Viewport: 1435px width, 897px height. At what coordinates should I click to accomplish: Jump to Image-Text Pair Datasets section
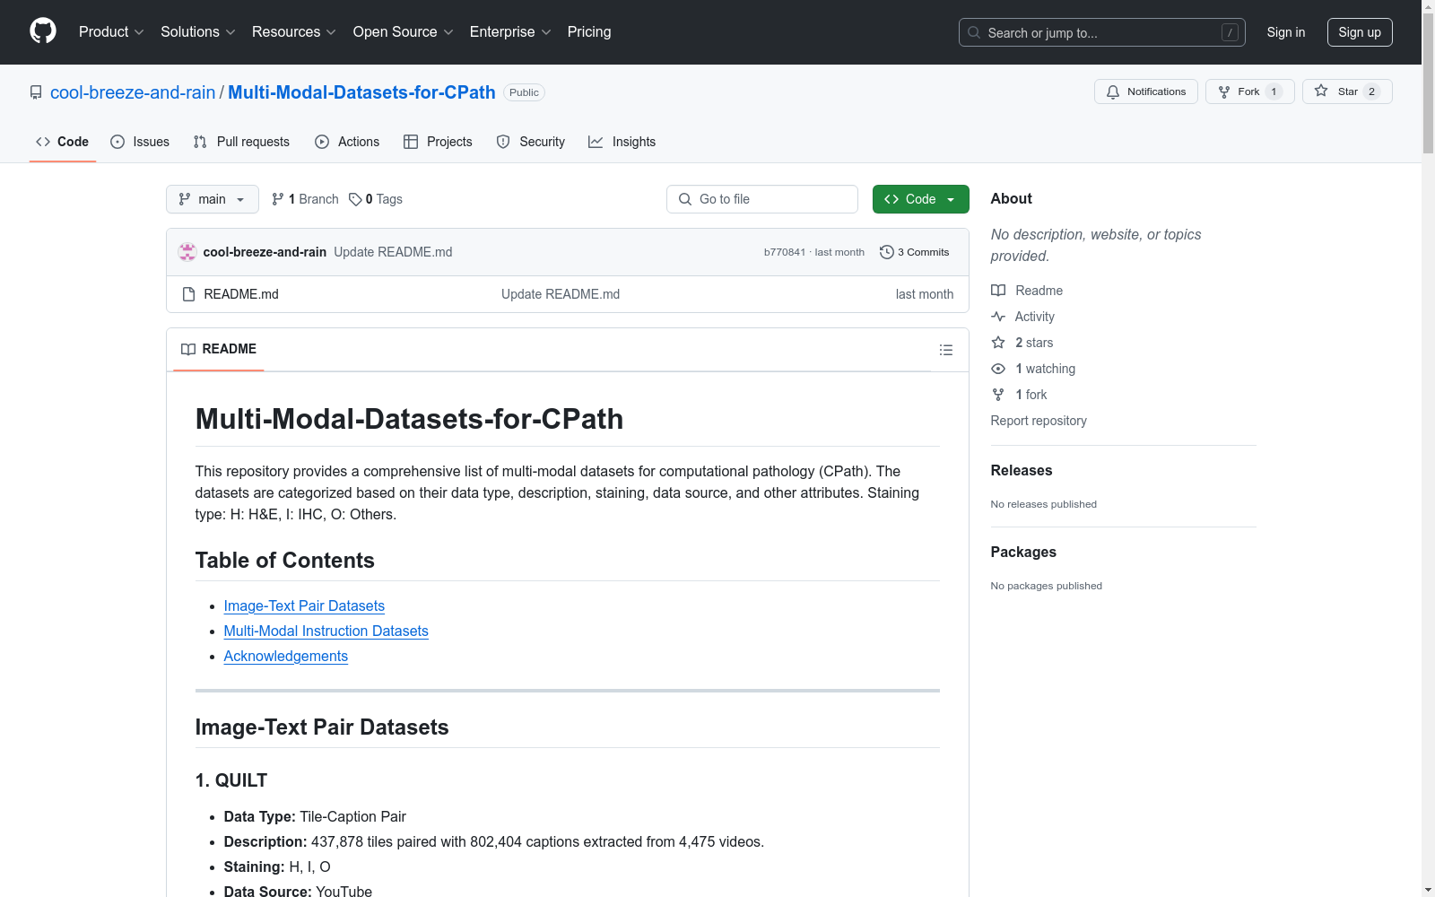(x=304, y=606)
